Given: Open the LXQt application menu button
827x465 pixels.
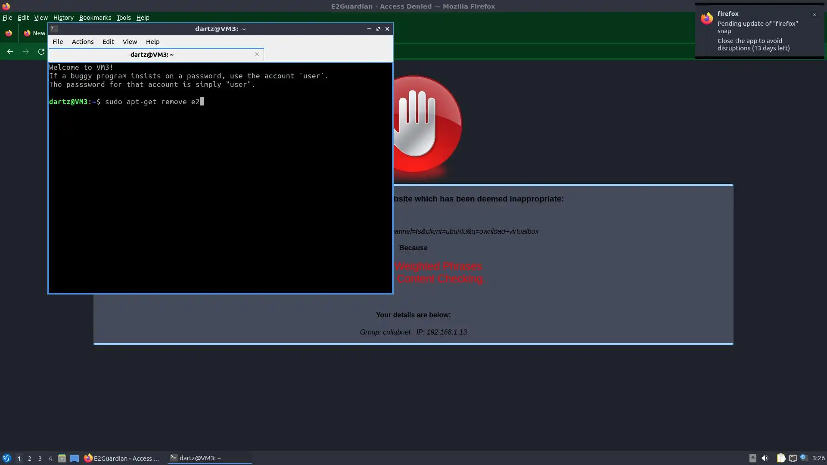Looking at the screenshot, I should click(x=6, y=458).
